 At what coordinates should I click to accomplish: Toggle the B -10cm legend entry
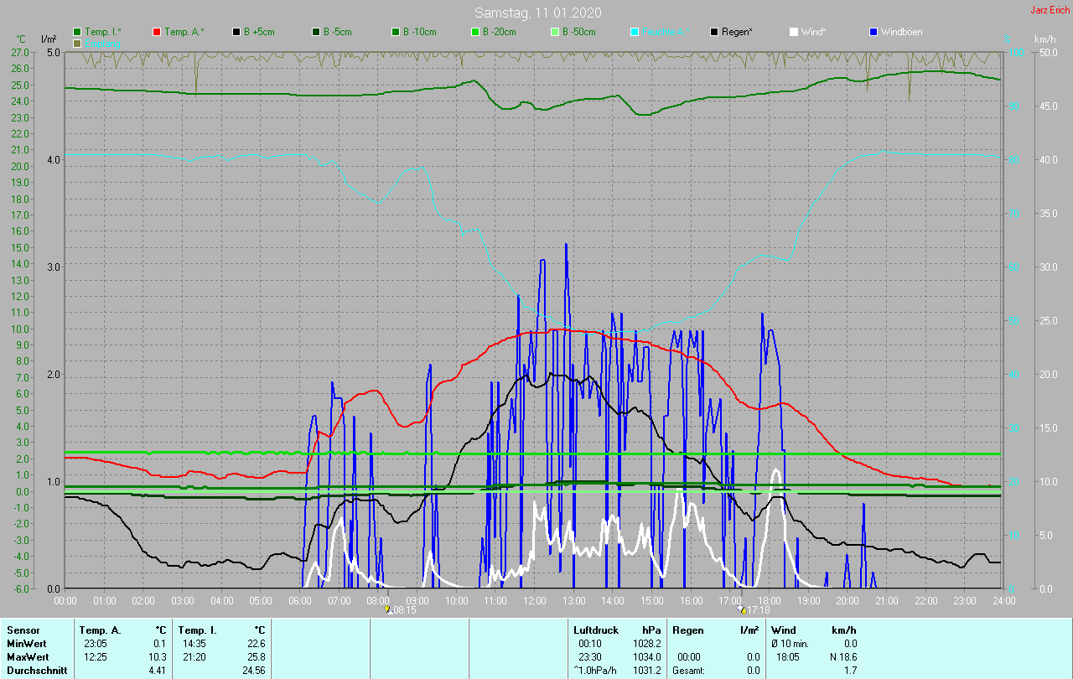(395, 32)
